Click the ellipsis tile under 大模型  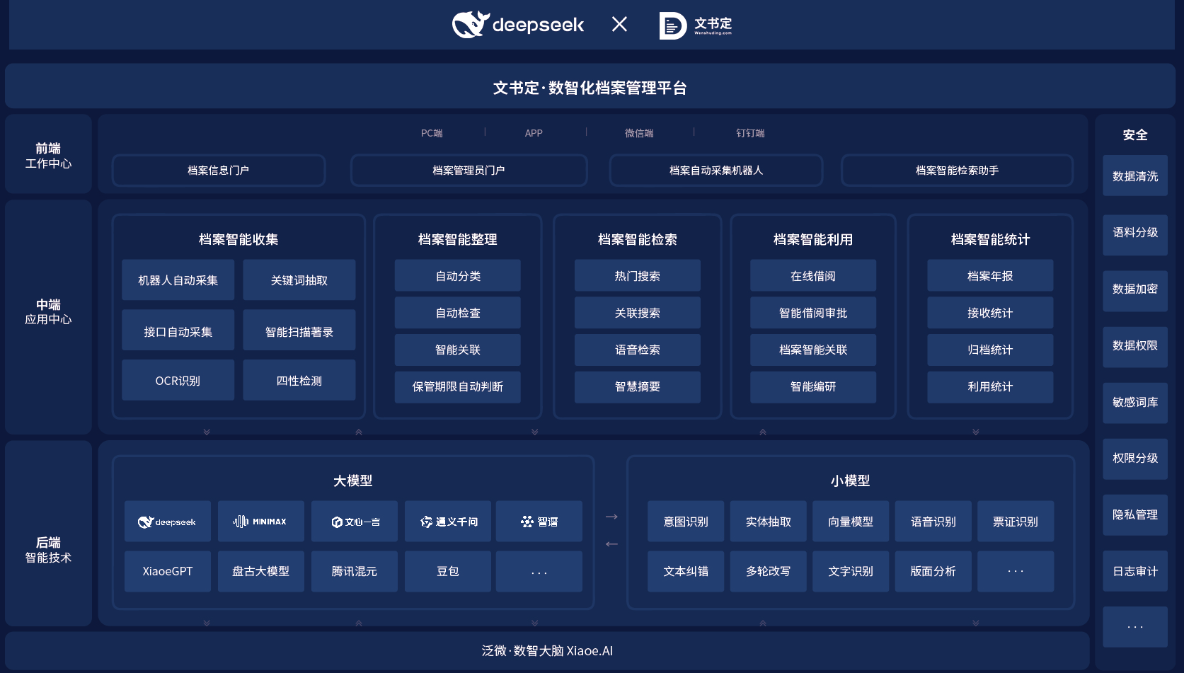539,571
